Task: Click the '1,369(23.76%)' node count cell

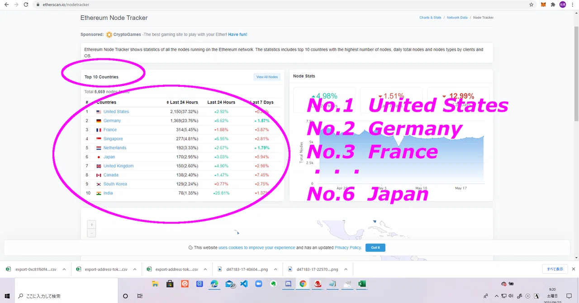Action: click(x=184, y=121)
